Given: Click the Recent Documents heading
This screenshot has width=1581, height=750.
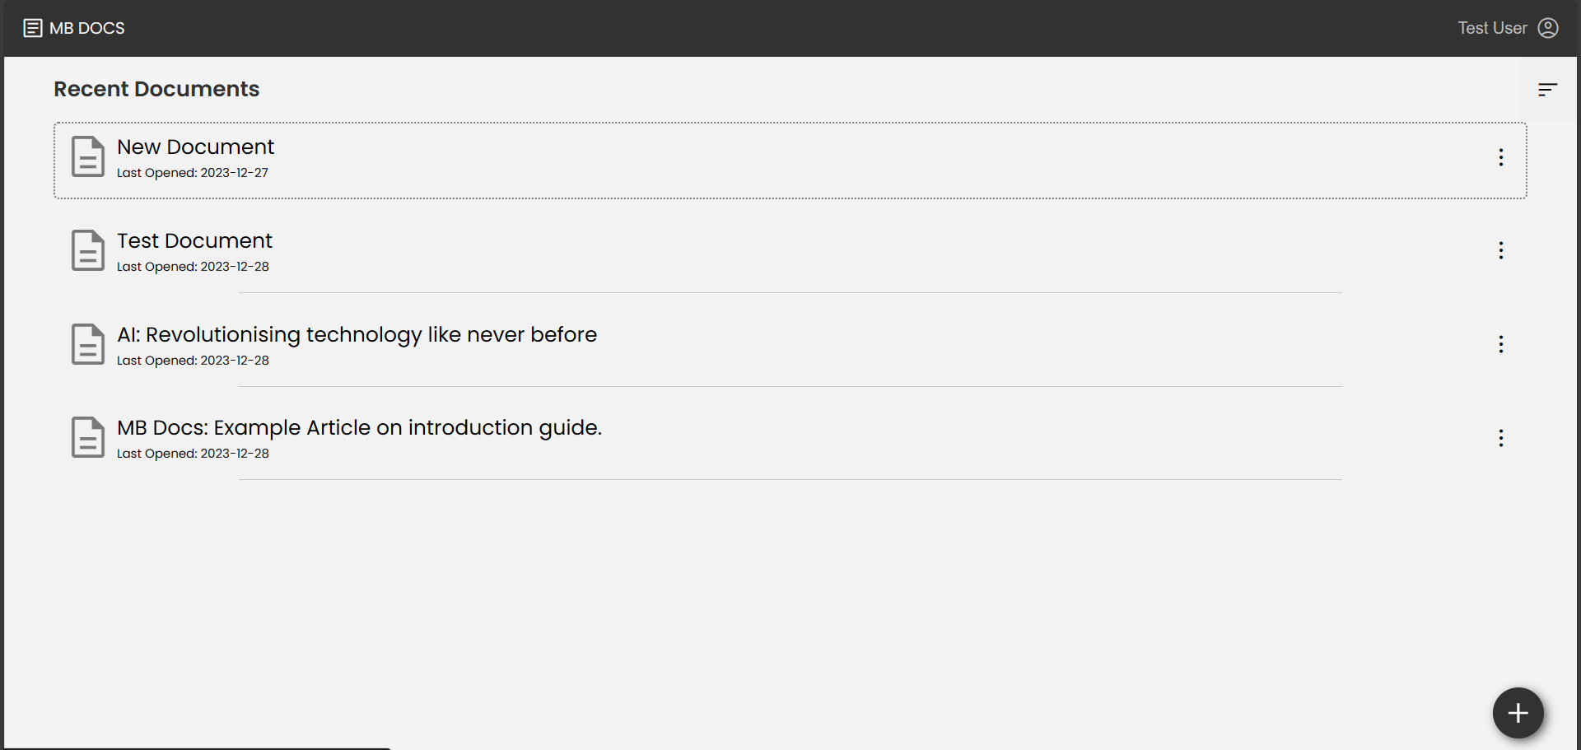Looking at the screenshot, I should tap(156, 89).
